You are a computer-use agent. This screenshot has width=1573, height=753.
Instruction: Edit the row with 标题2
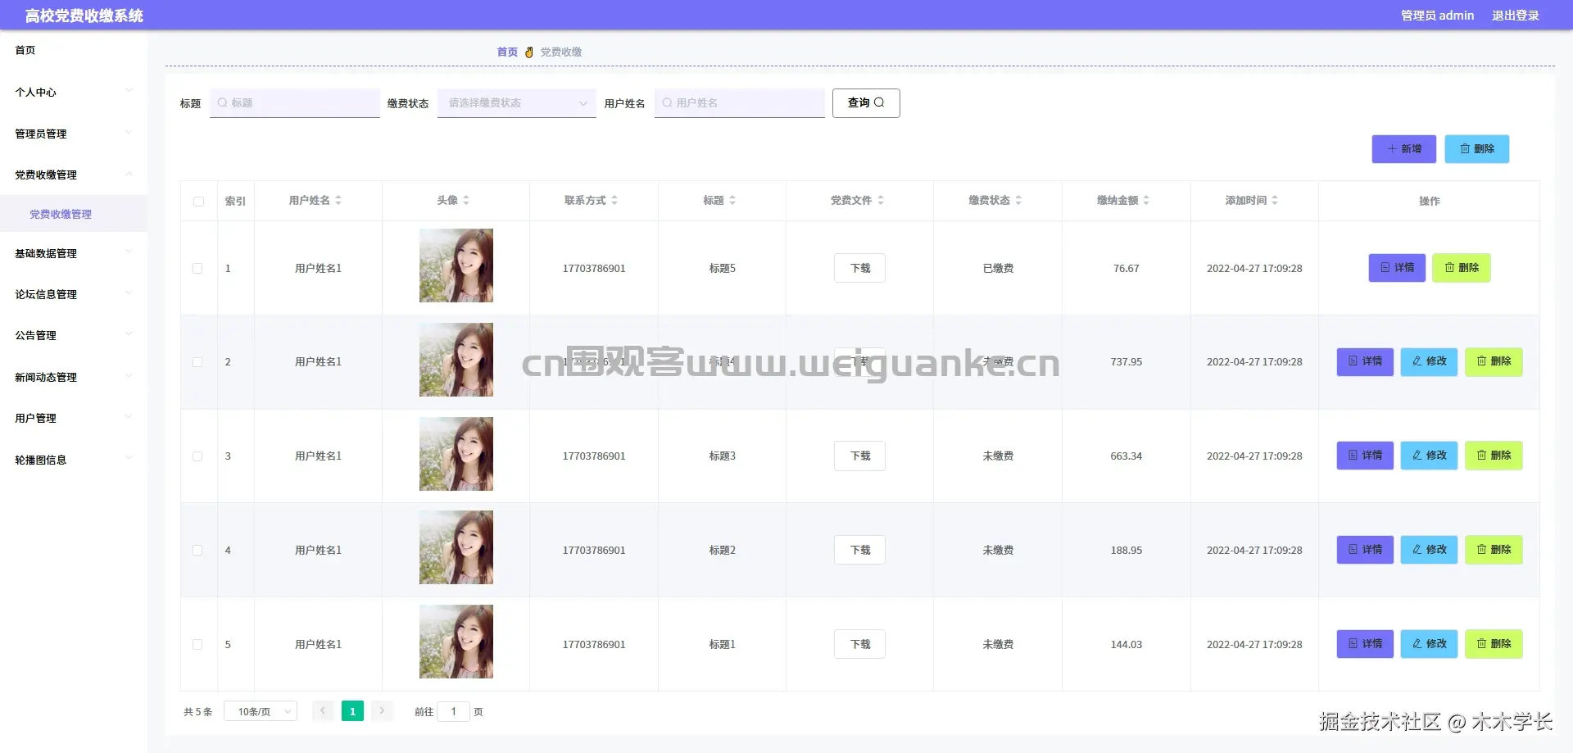click(x=1429, y=550)
